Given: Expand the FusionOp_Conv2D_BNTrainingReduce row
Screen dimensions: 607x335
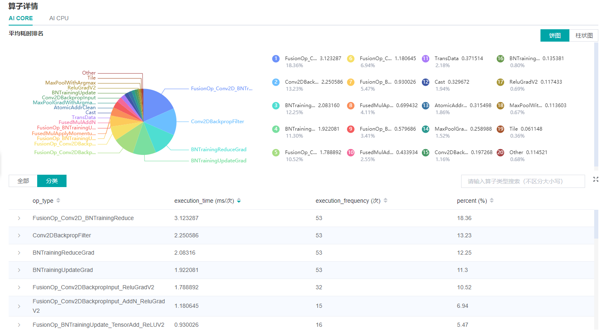Looking at the screenshot, I should (19, 218).
